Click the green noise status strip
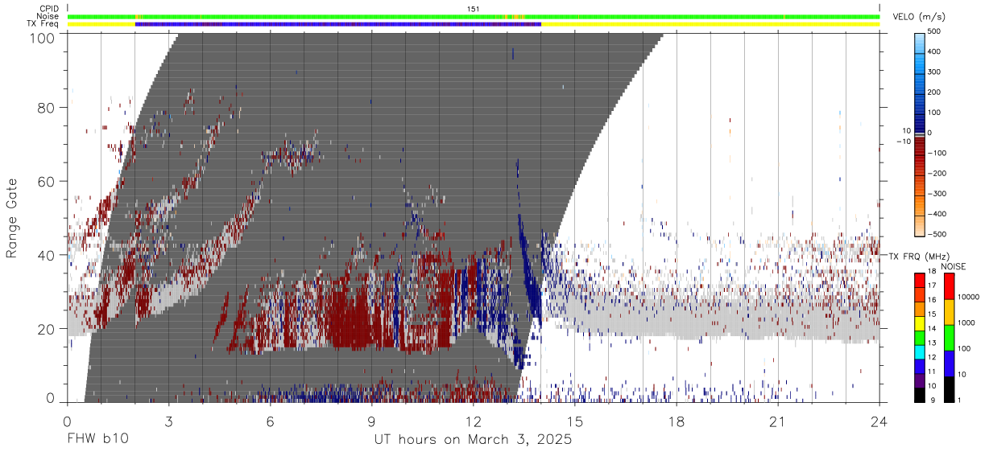 pyautogui.click(x=474, y=16)
